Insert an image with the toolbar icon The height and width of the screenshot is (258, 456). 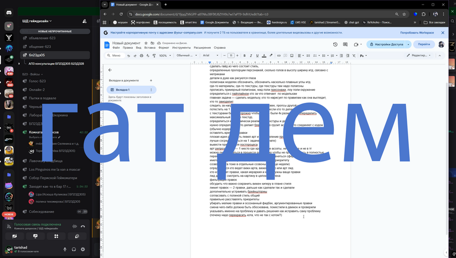coord(292,56)
